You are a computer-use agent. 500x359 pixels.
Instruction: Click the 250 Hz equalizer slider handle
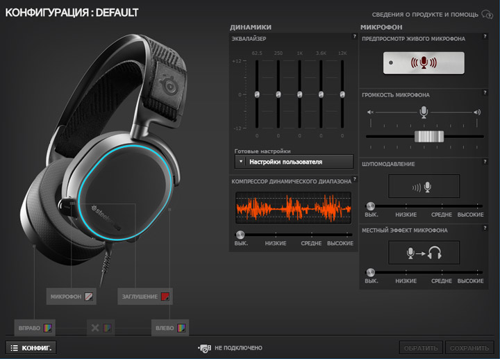click(x=278, y=94)
